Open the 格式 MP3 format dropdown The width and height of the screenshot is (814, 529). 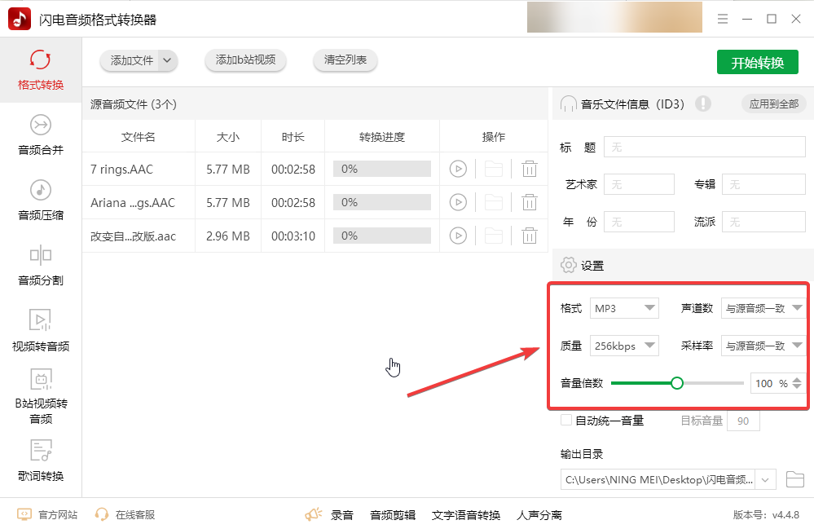click(x=624, y=308)
